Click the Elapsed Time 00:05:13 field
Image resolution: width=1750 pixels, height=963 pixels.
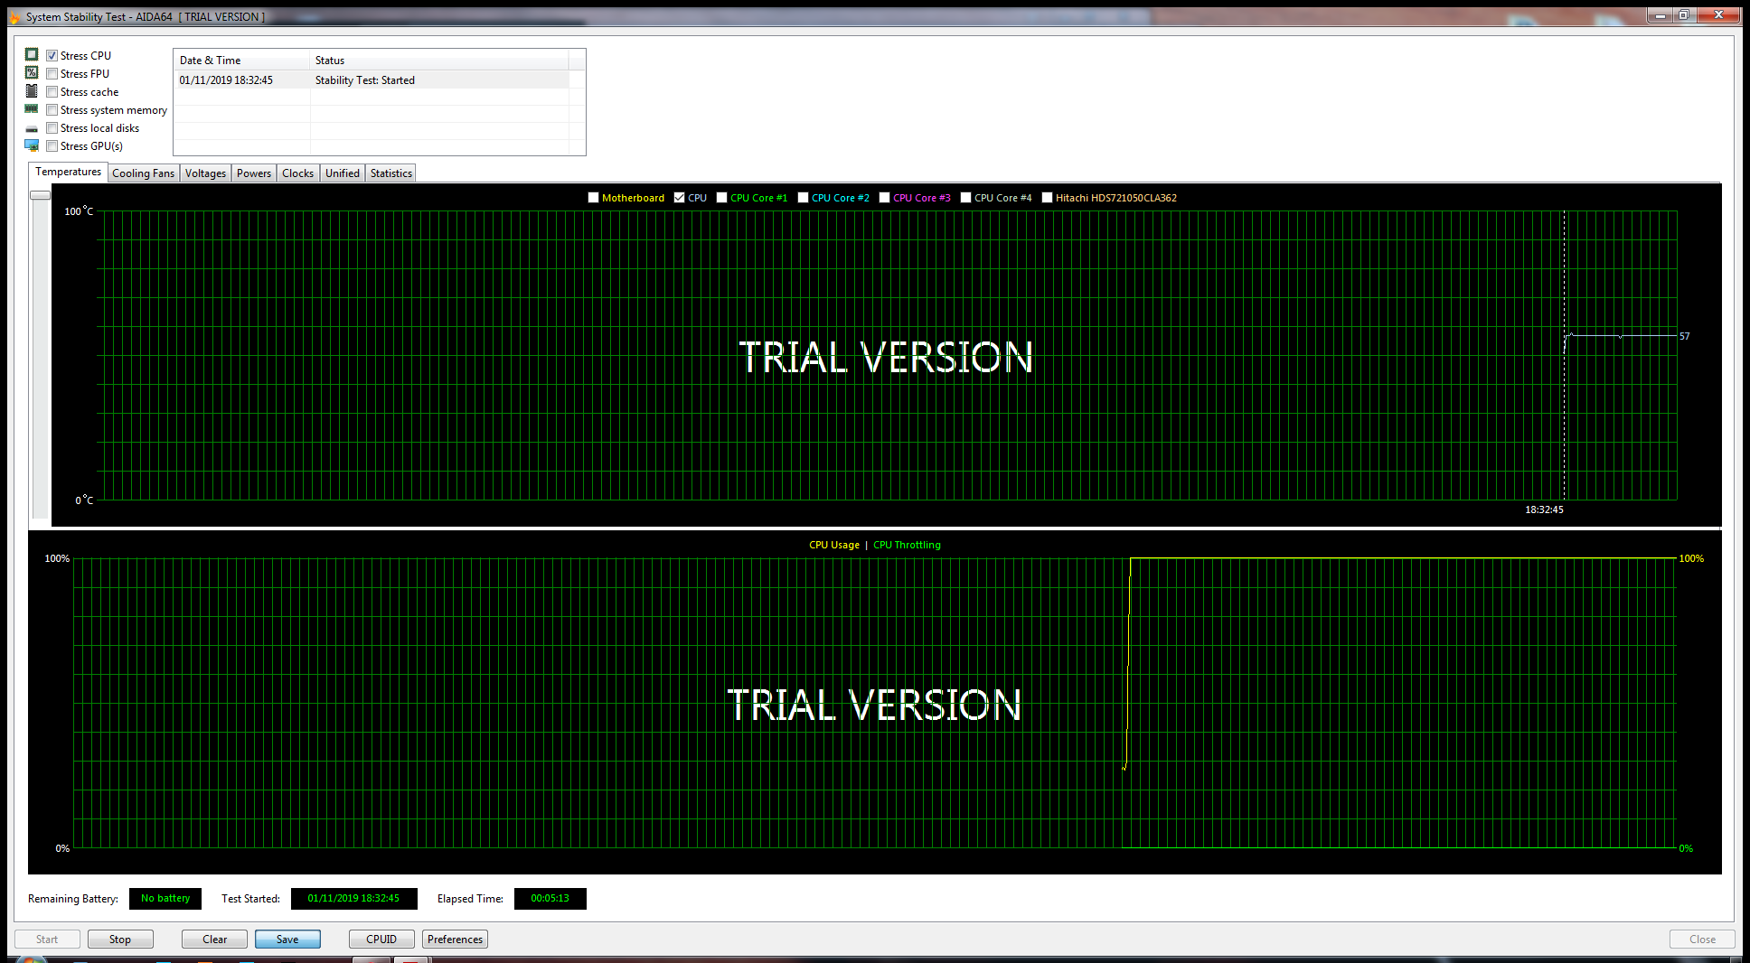550,899
